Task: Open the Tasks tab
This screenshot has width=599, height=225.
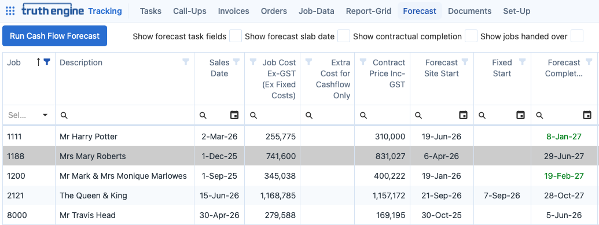Action: [x=150, y=11]
